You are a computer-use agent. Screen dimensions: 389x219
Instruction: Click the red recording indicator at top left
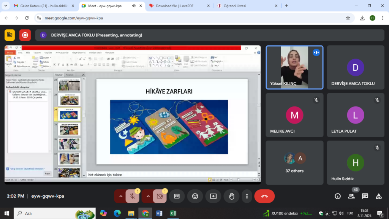pos(25,35)
